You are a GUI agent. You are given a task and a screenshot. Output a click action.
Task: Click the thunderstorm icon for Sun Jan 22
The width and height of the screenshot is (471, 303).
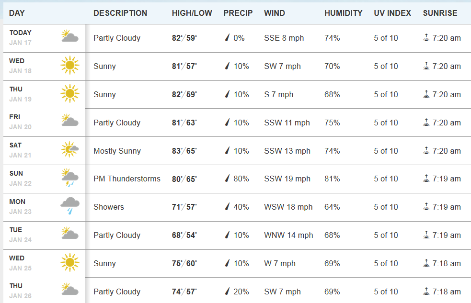pos(70,178)
